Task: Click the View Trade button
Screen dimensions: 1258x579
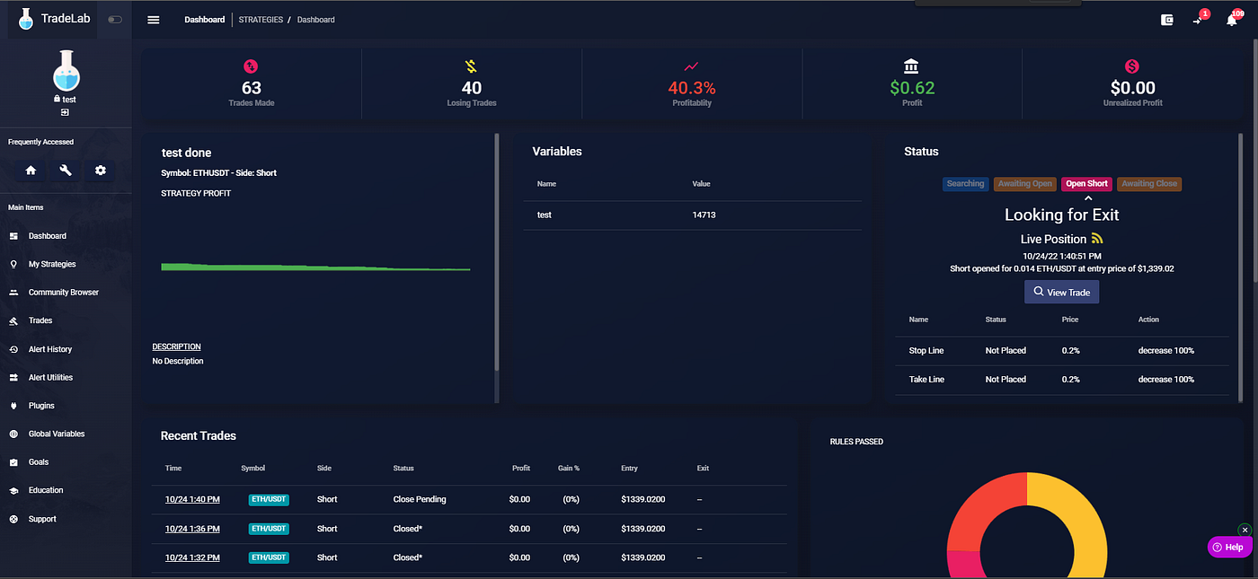Action: tap(1061, 292)
